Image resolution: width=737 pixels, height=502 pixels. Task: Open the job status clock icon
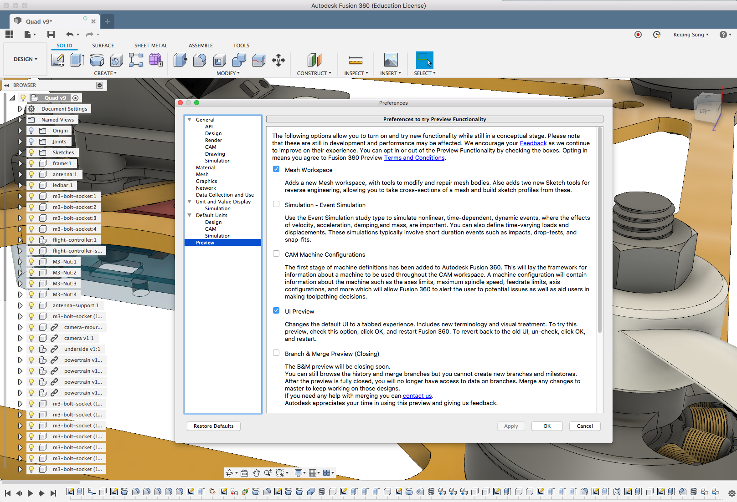pos(656,35)
